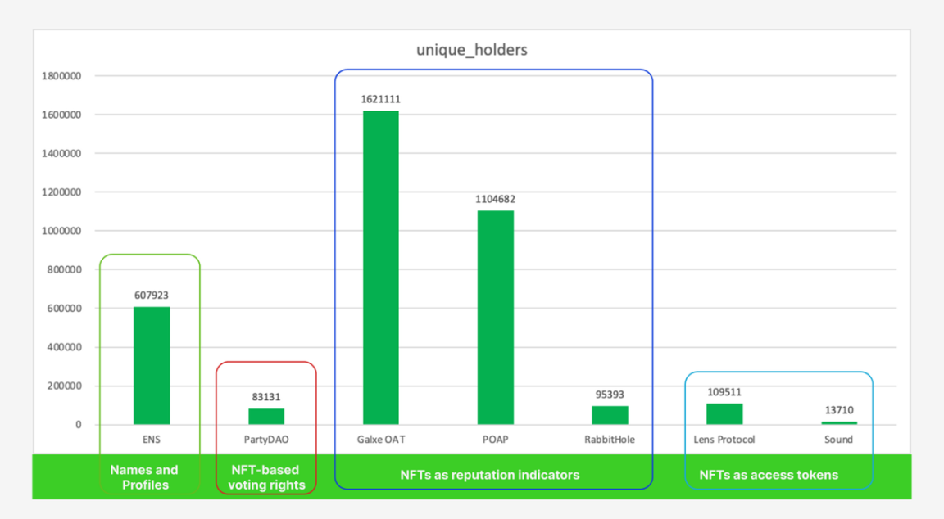The image size is (944, 519).
Task: Click the 1800000 y-axis tick label
Action: [x=62, y=76]
